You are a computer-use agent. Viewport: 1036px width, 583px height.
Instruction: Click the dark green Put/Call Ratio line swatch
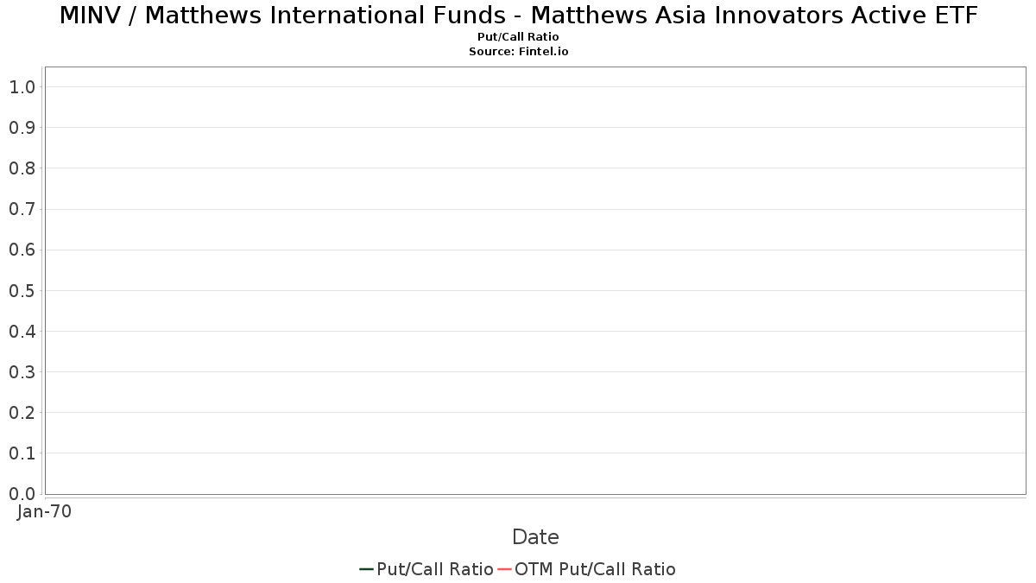[x=366, y=569]
